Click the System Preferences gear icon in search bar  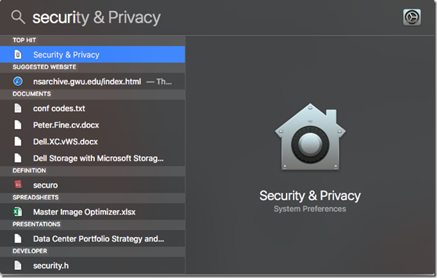411,17
